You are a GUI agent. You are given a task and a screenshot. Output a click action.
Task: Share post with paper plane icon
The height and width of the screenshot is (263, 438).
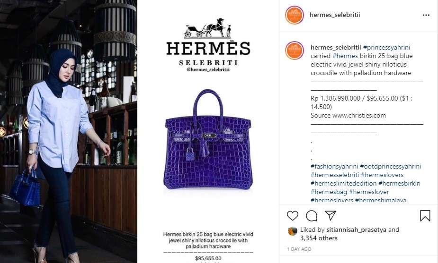[x=330, y=216]
